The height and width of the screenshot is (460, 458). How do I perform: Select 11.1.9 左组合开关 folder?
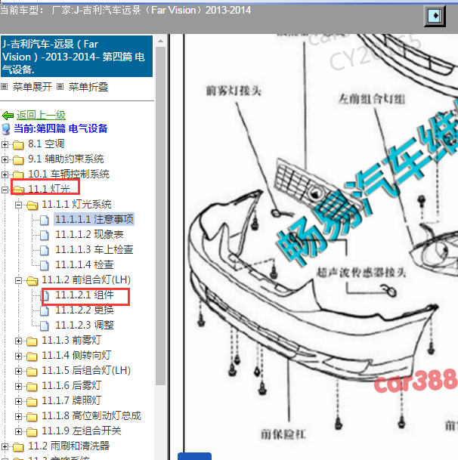[82, 431]
